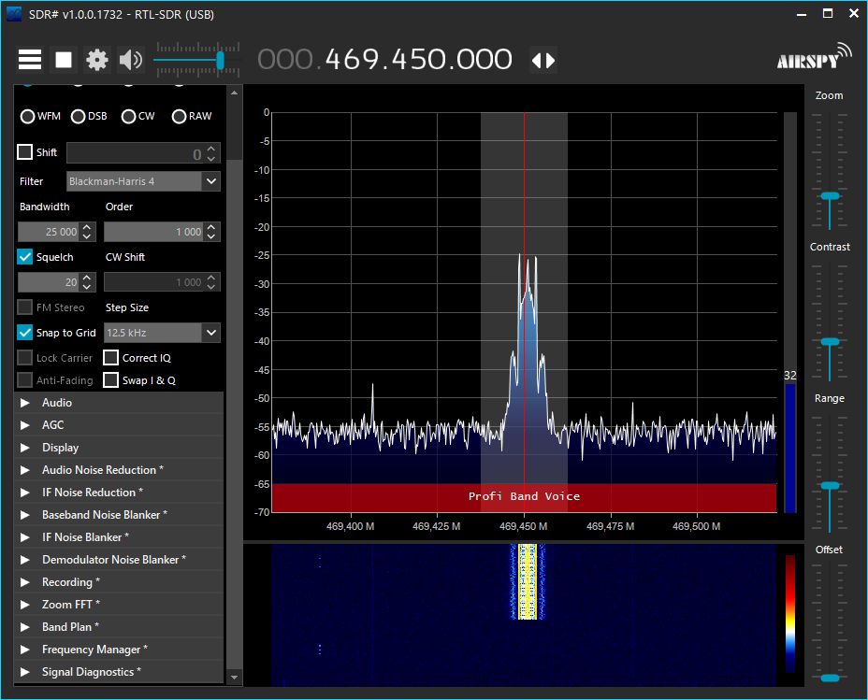Stop the radio with the stop button
Viewport: 868px width, 700px height.
tap(64, 60)
